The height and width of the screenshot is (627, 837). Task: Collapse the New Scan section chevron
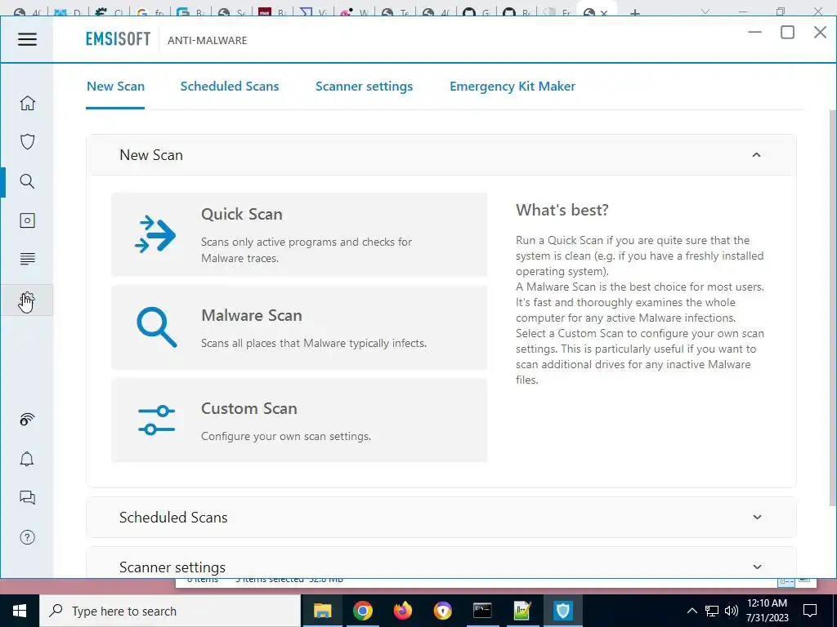[756, 155]
